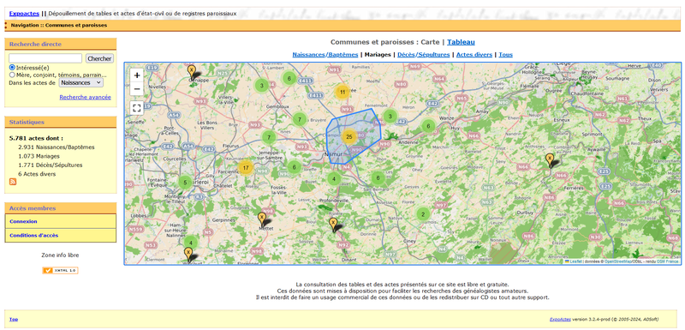Toggle fullscreen map view
Screen dimensions: 685x330
click(137, 107)
